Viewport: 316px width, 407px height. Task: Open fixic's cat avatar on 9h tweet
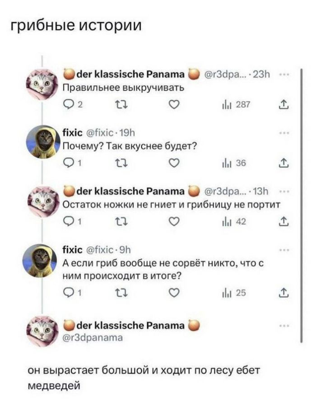(x=43, y=261)
